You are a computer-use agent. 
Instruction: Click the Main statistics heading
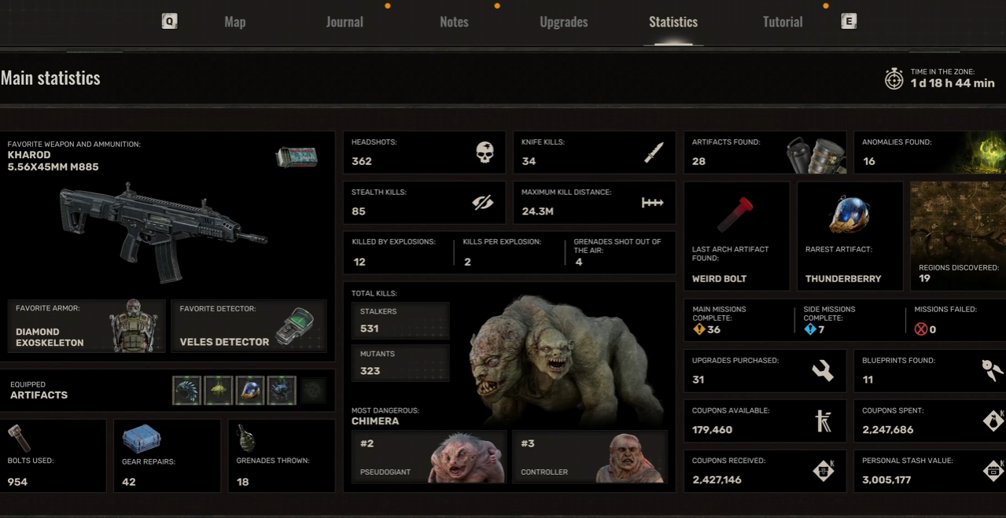(50, 78)
